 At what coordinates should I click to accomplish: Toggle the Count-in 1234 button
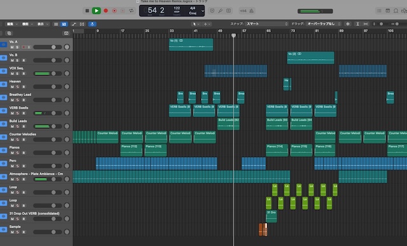(x=243, y=11)
